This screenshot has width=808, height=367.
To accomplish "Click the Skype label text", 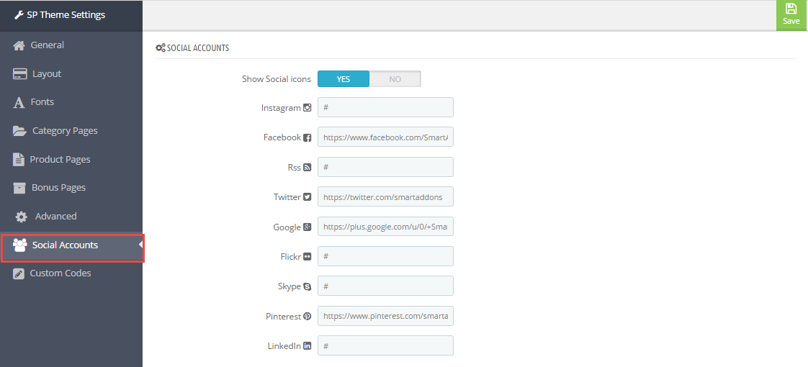I will click(x=289, y=286).
